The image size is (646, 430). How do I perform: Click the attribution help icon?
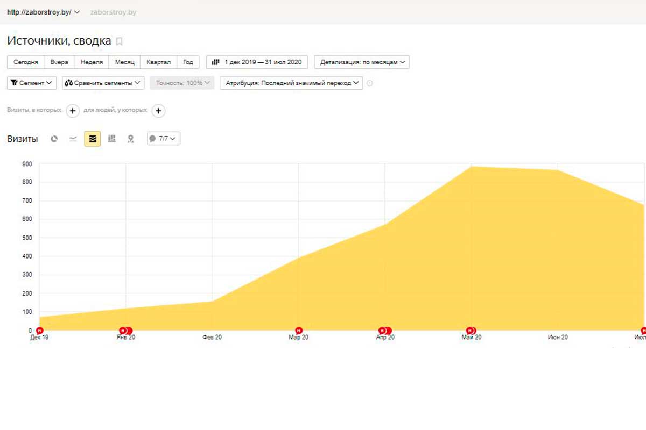(370, 83)
